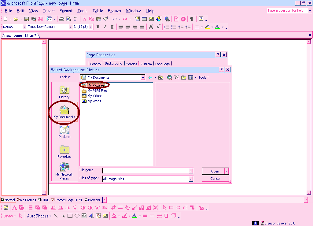Click Cancel in file dialog
313x226 pixels.
click(215, 179)
